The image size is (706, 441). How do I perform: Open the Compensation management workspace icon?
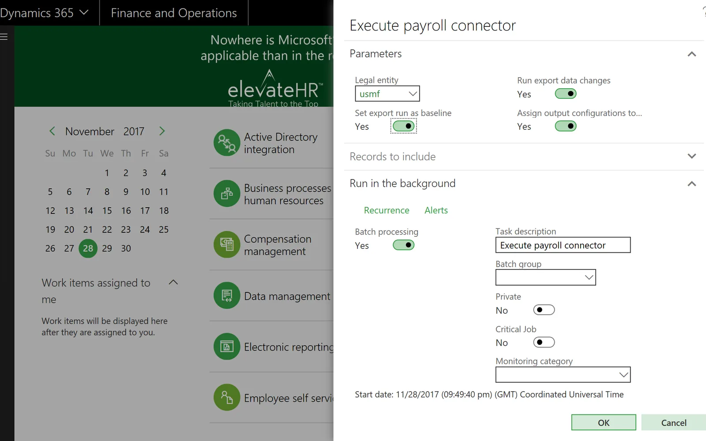pos(227,244)
